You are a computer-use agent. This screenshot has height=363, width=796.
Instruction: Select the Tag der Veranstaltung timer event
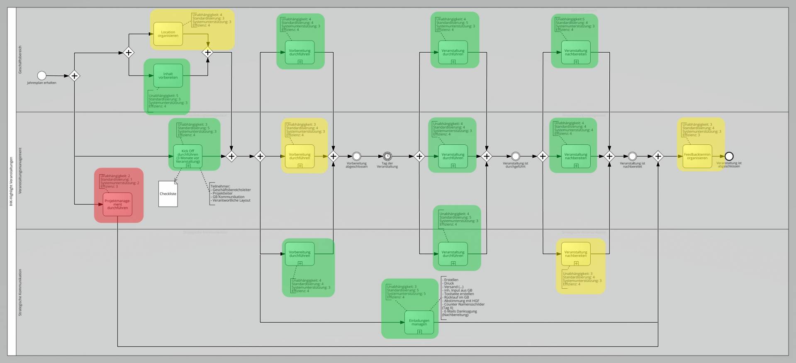tap(387, 156)
